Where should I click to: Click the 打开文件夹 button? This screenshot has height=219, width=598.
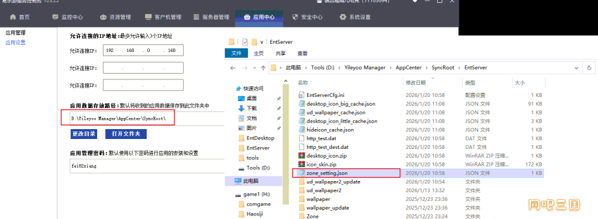pos(126,134)
